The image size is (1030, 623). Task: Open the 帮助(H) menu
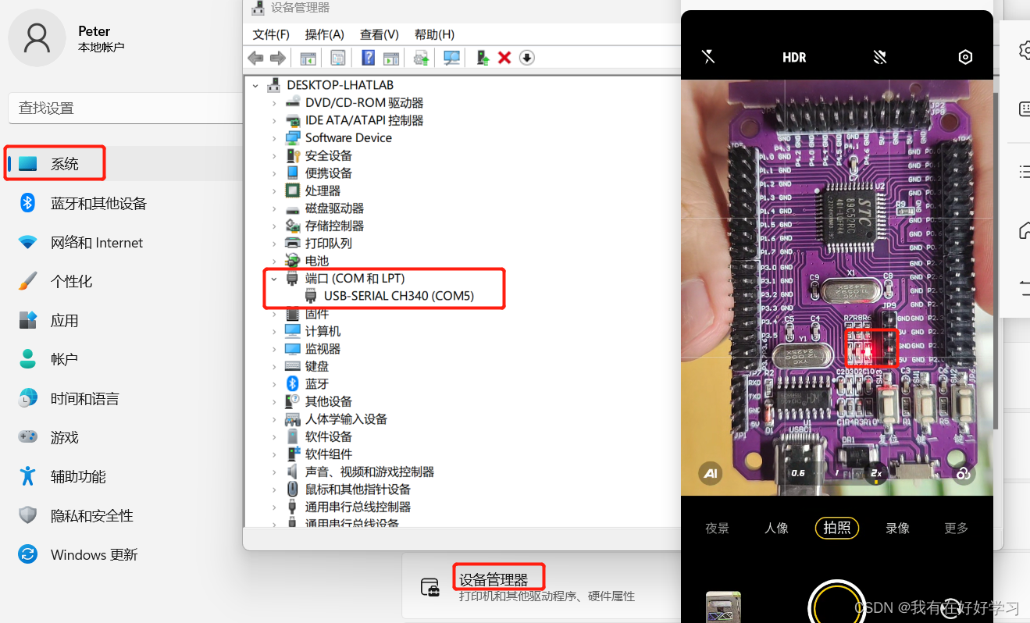434,34
